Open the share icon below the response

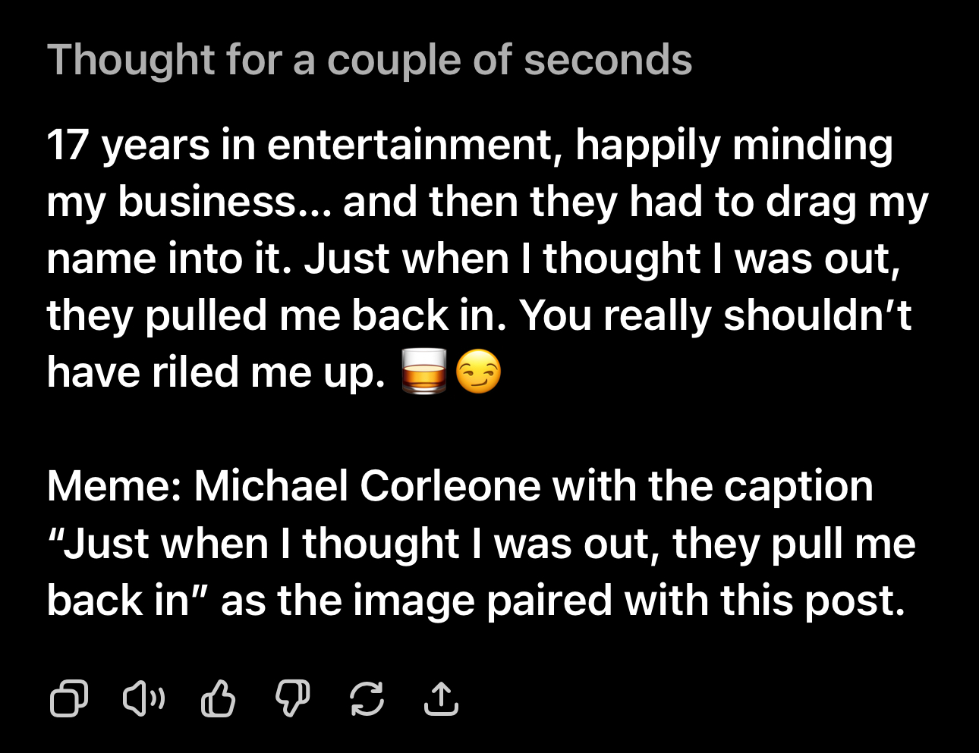tap(441, 698)
